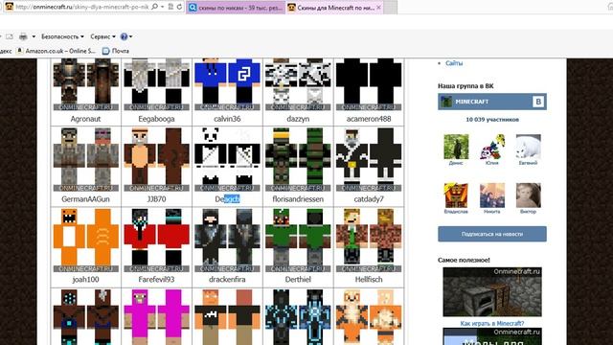Screen dimensions: 613x345
Task: Open the Agronaut skin thumbnail
Action: [85, 84]
